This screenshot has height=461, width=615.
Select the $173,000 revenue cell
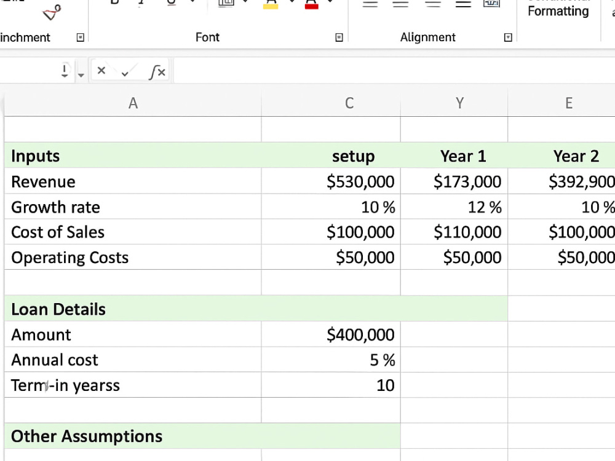(454, 181)
